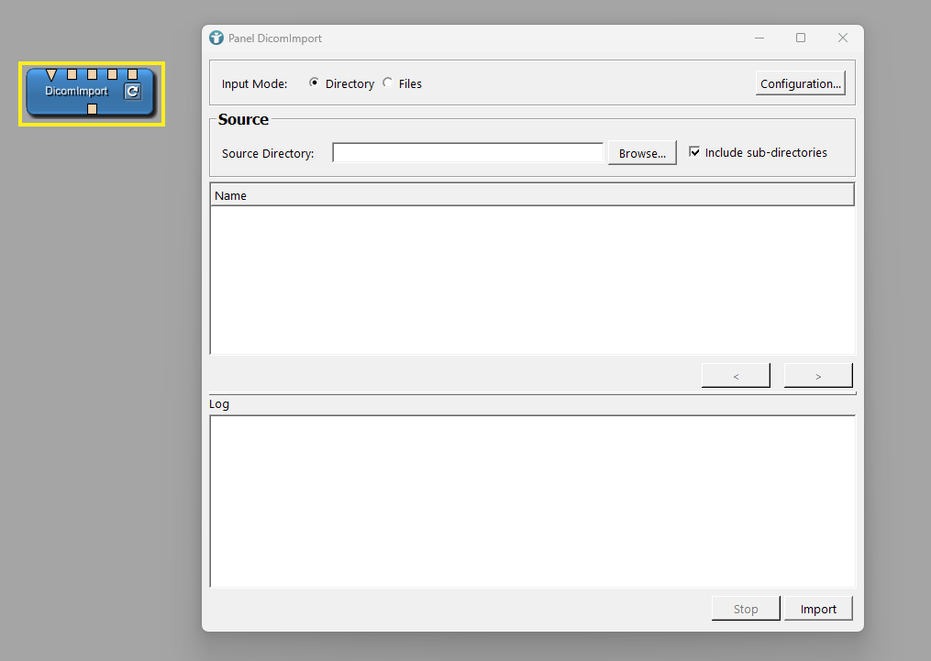931x661 pixels.
Task: Click the next arrow button
Action: (818, 376)
